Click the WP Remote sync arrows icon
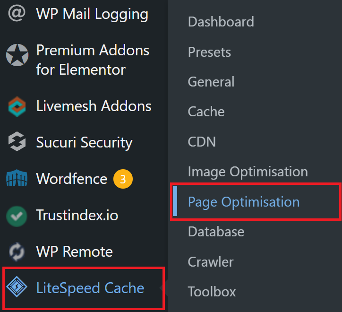Screen dimensions: 342x312 [x=17, y=252]
